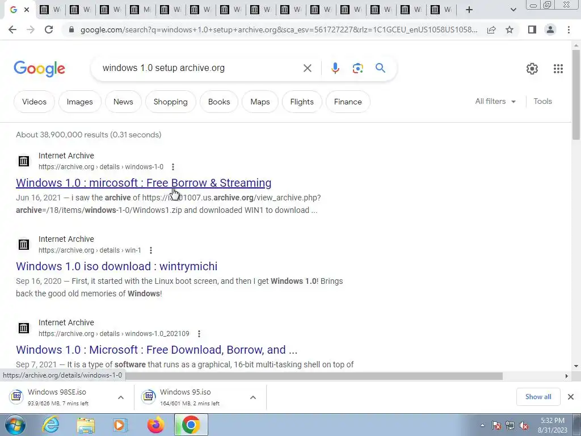This screenshot has width=581, height=436.
Task: Open Windows 1.0 : mircosoft result
Action: (144, 183)
